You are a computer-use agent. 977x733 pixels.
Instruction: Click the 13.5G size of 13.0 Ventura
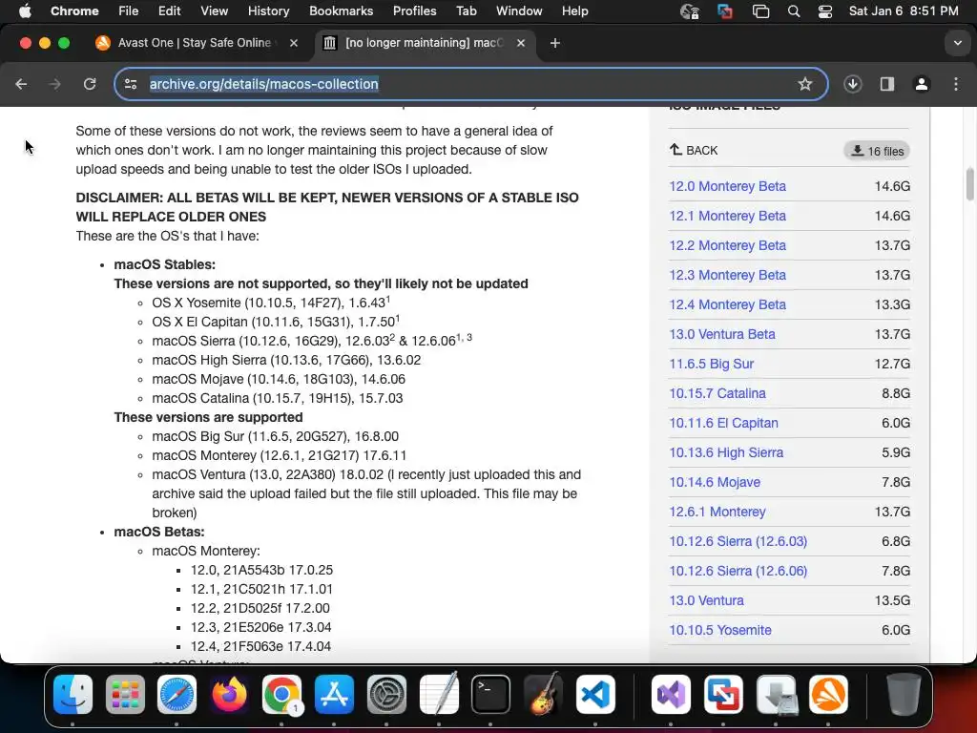(892, 601)
